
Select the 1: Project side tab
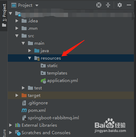point(4,16)
